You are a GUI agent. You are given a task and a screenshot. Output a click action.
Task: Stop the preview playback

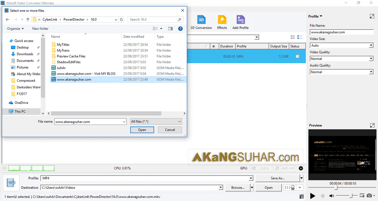(322, 196)
